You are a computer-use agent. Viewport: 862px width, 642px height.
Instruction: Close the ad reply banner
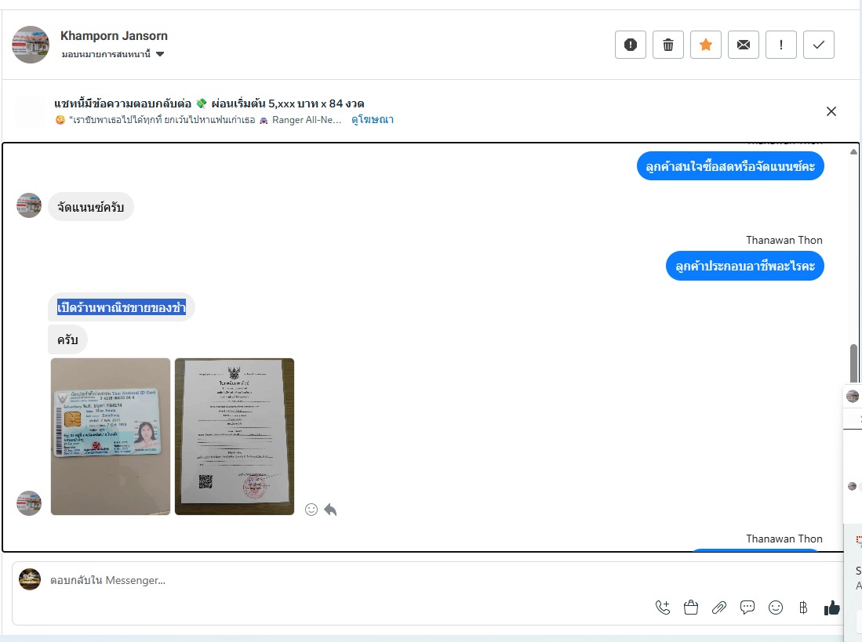[x=831, y=111]
